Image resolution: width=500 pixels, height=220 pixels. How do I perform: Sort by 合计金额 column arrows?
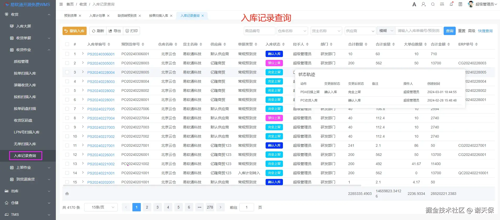pyautogui.click(x=449, y=44)
